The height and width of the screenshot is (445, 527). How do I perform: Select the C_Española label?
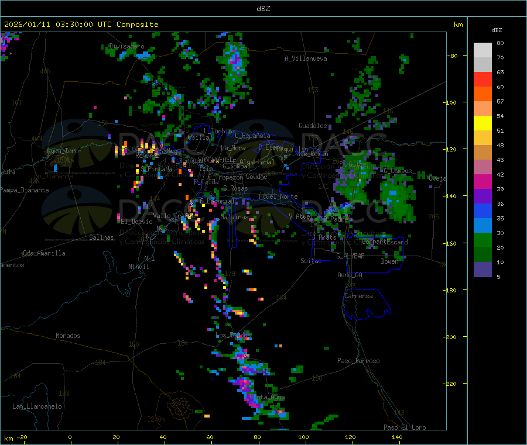(252, 136)
